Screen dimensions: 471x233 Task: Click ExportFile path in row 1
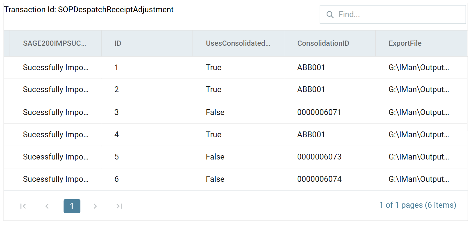[419, 67]
